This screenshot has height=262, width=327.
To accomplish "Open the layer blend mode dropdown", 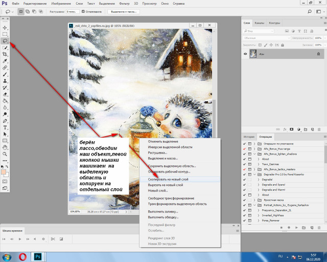I will (260, 37).
